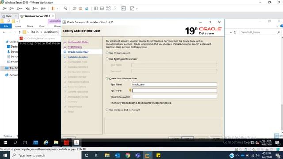
Task: Refresh the Explorer folder view
Action: (235, 32)
